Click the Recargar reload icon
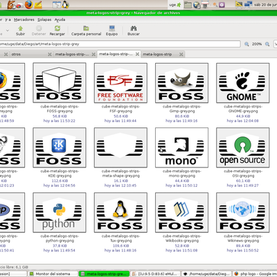Image resolution: width=277 pixels, height=277 pixels. (x=57, y=28)
